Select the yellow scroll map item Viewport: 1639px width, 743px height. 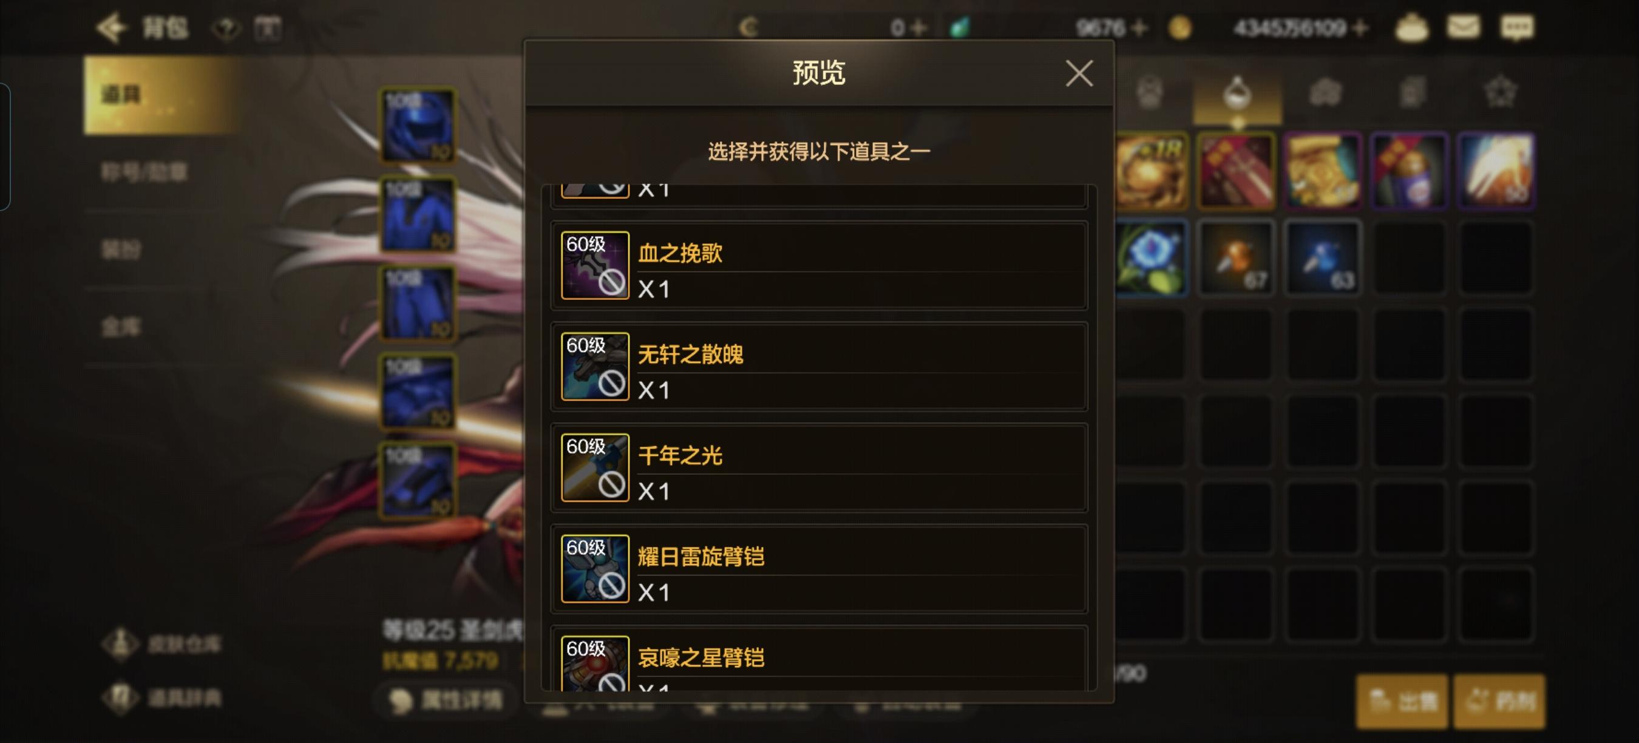pyautogui.click(x=1323, y=171)
